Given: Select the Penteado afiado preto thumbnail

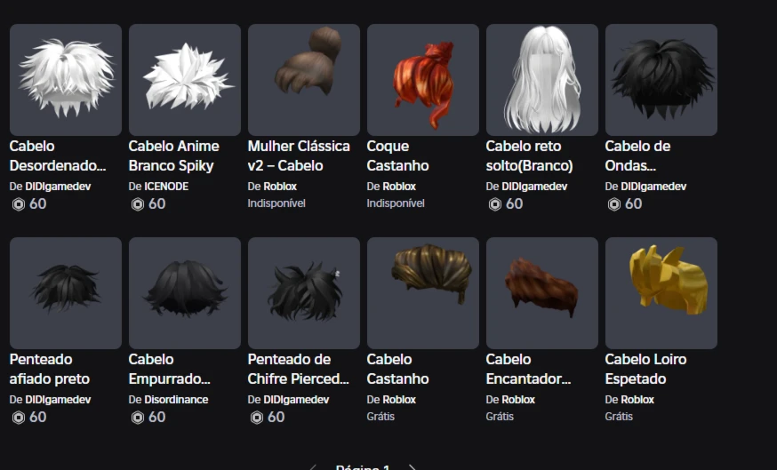Looking at the screenshot, I should (x=66, y=292).
